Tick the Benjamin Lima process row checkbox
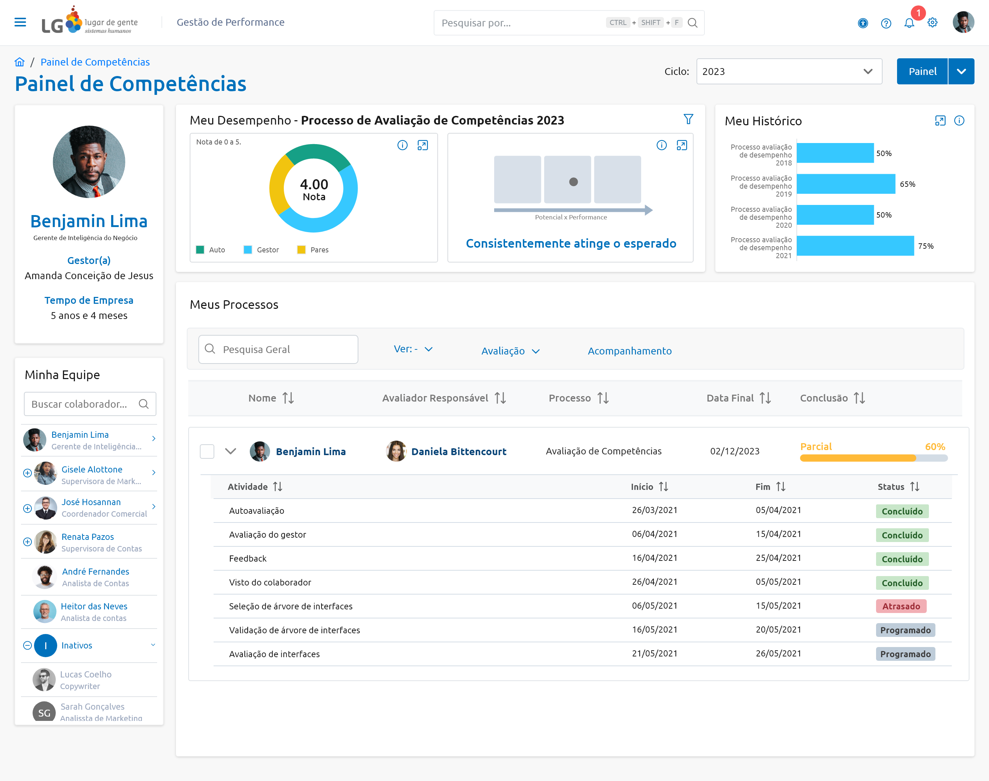 [x=207, y=451]
